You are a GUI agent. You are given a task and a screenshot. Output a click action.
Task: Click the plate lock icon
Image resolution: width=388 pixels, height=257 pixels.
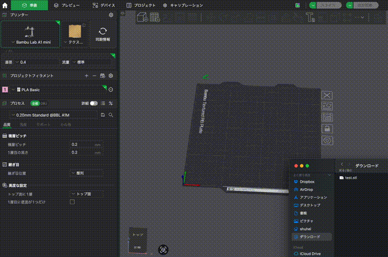pyautogui.click(x=327, y=129)
